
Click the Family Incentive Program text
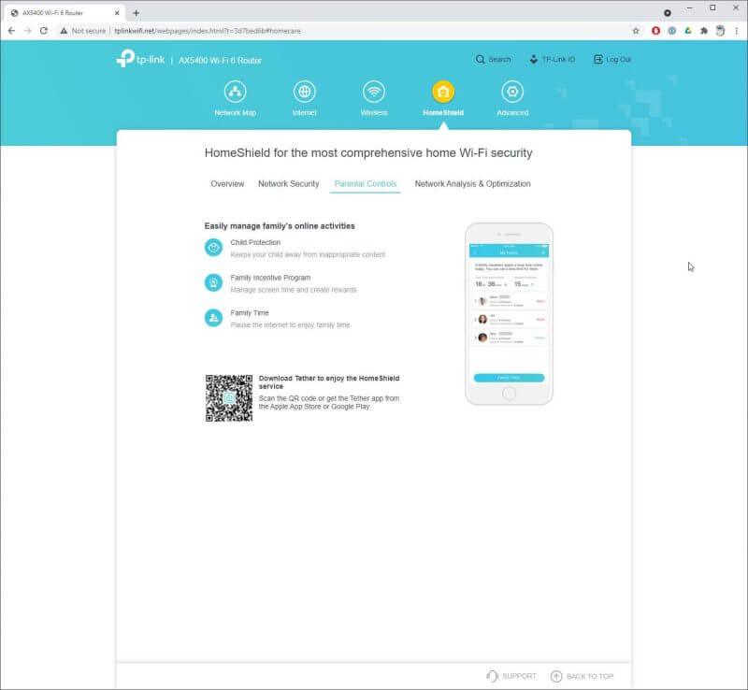(270, 278)
